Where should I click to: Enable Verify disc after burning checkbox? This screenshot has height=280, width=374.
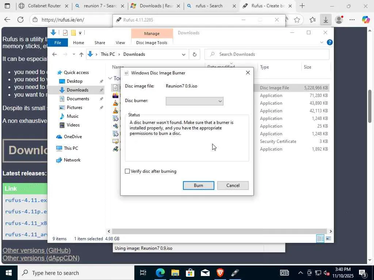point(127,171)
